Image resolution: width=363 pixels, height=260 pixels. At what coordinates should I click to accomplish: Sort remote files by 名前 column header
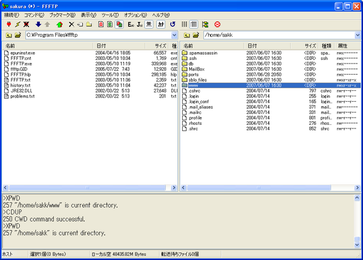[x=212, y=46]
